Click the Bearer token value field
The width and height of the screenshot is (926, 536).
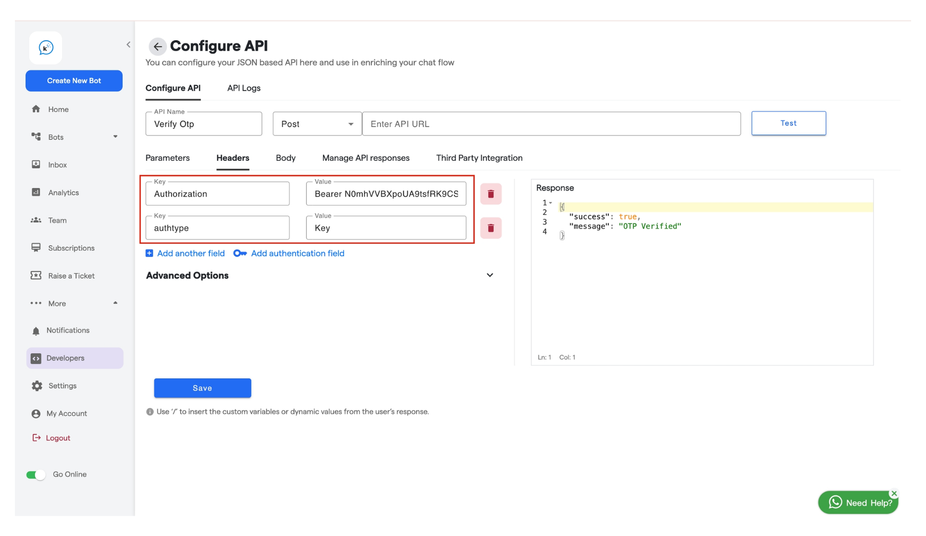click(x=386, y=194)
